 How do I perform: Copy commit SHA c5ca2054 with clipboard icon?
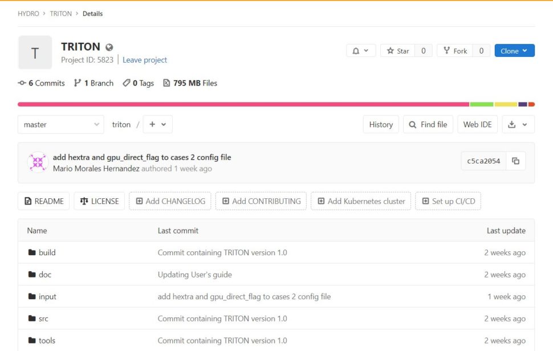(515, 161)
